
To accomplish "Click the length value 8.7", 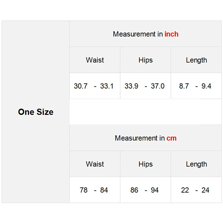I will tap(184, 86).
